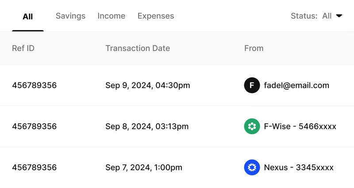Open the Status dropdown arrow
This screenshot has height=188, width=354.
[x=339, y=16]
